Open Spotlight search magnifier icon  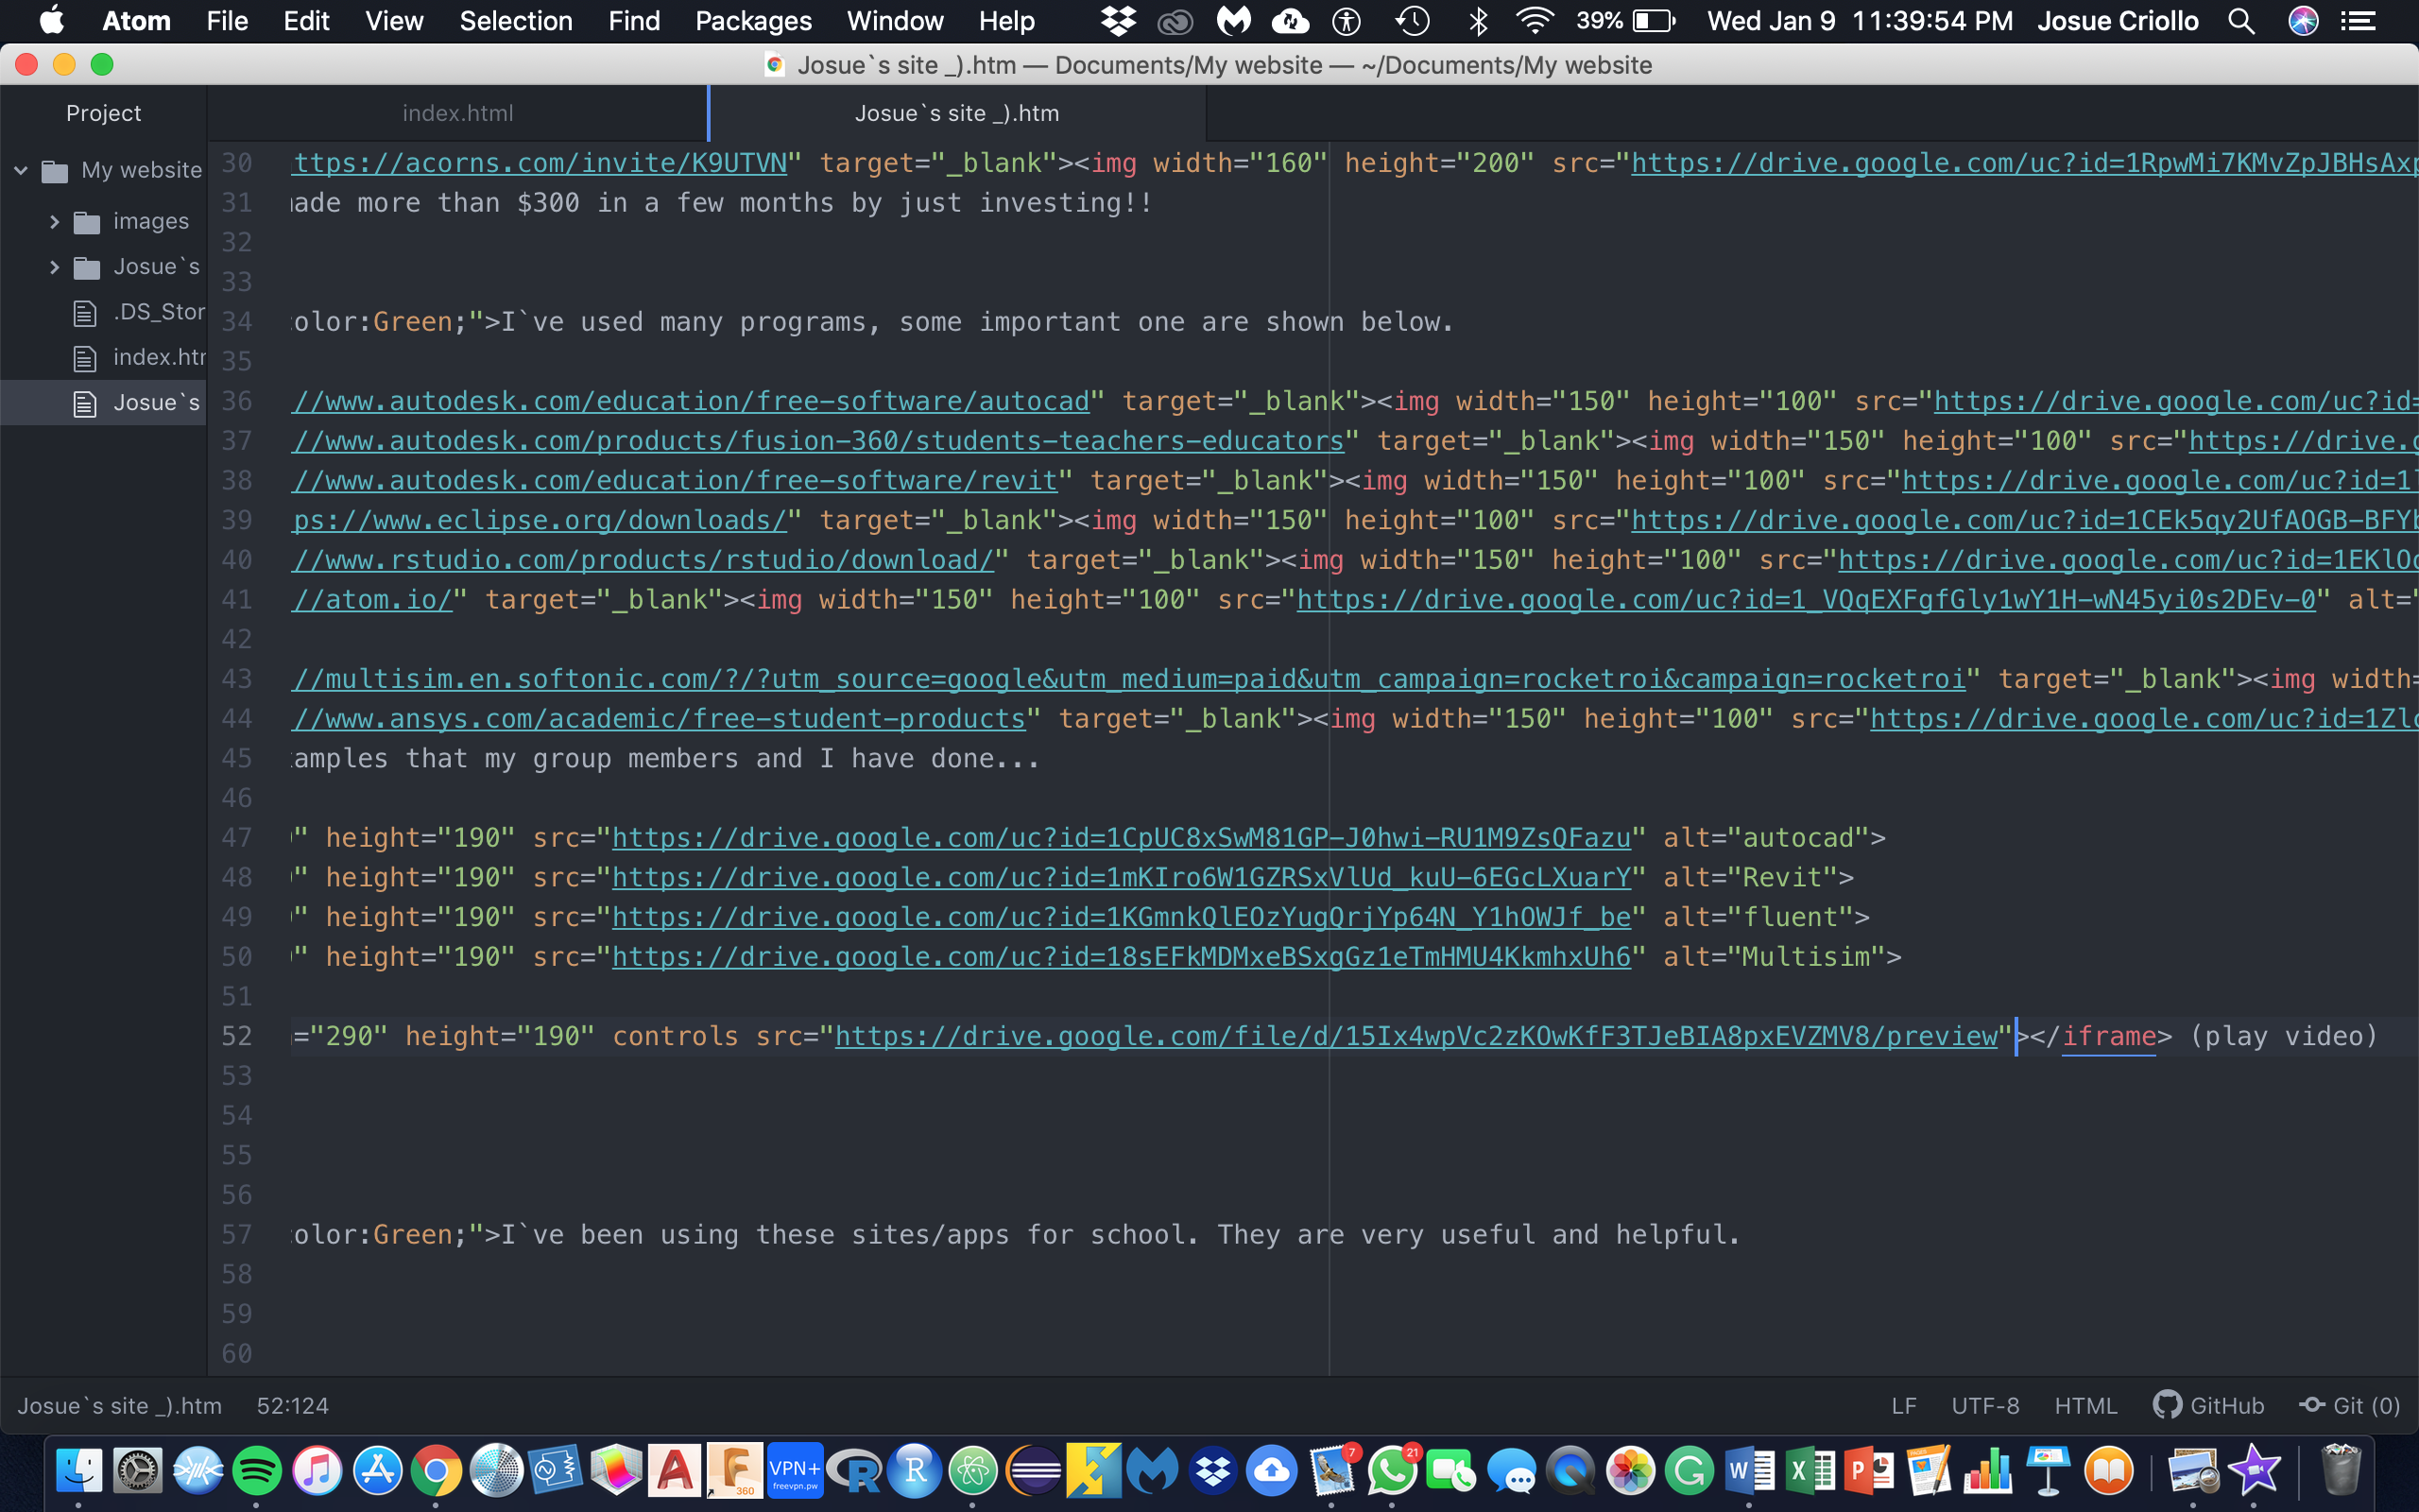tap(2241, 21)
